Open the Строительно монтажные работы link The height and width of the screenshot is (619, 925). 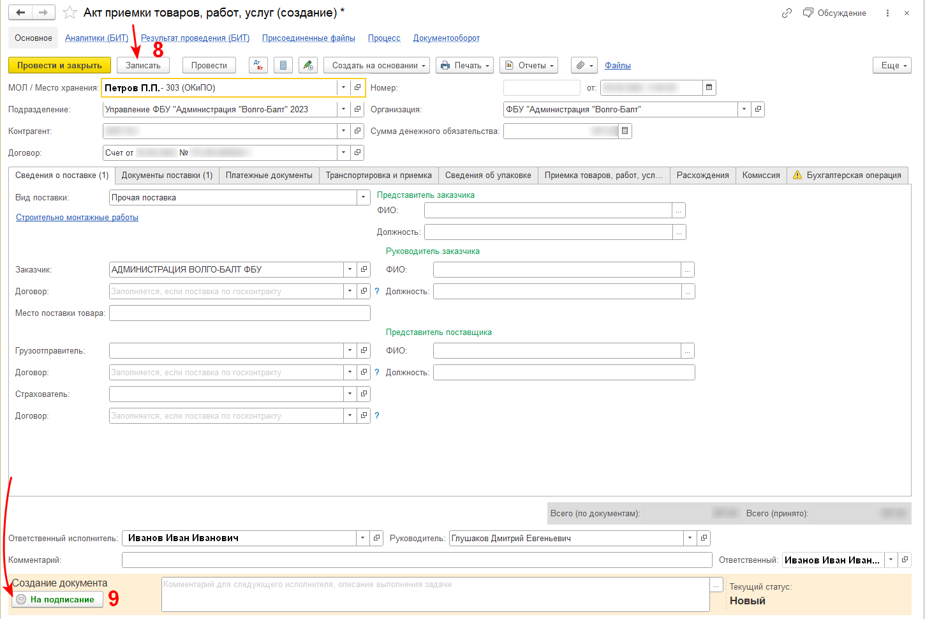(x=77, y=218)
